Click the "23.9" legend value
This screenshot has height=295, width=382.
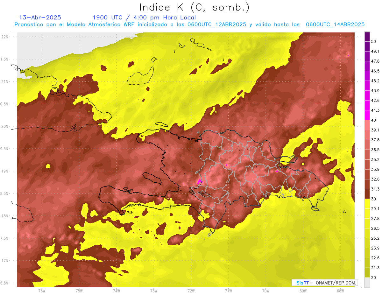[375, 248]
